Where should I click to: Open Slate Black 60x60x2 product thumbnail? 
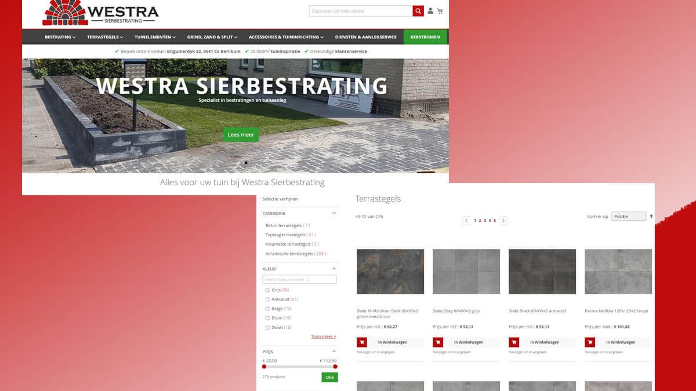pos(542,271)
